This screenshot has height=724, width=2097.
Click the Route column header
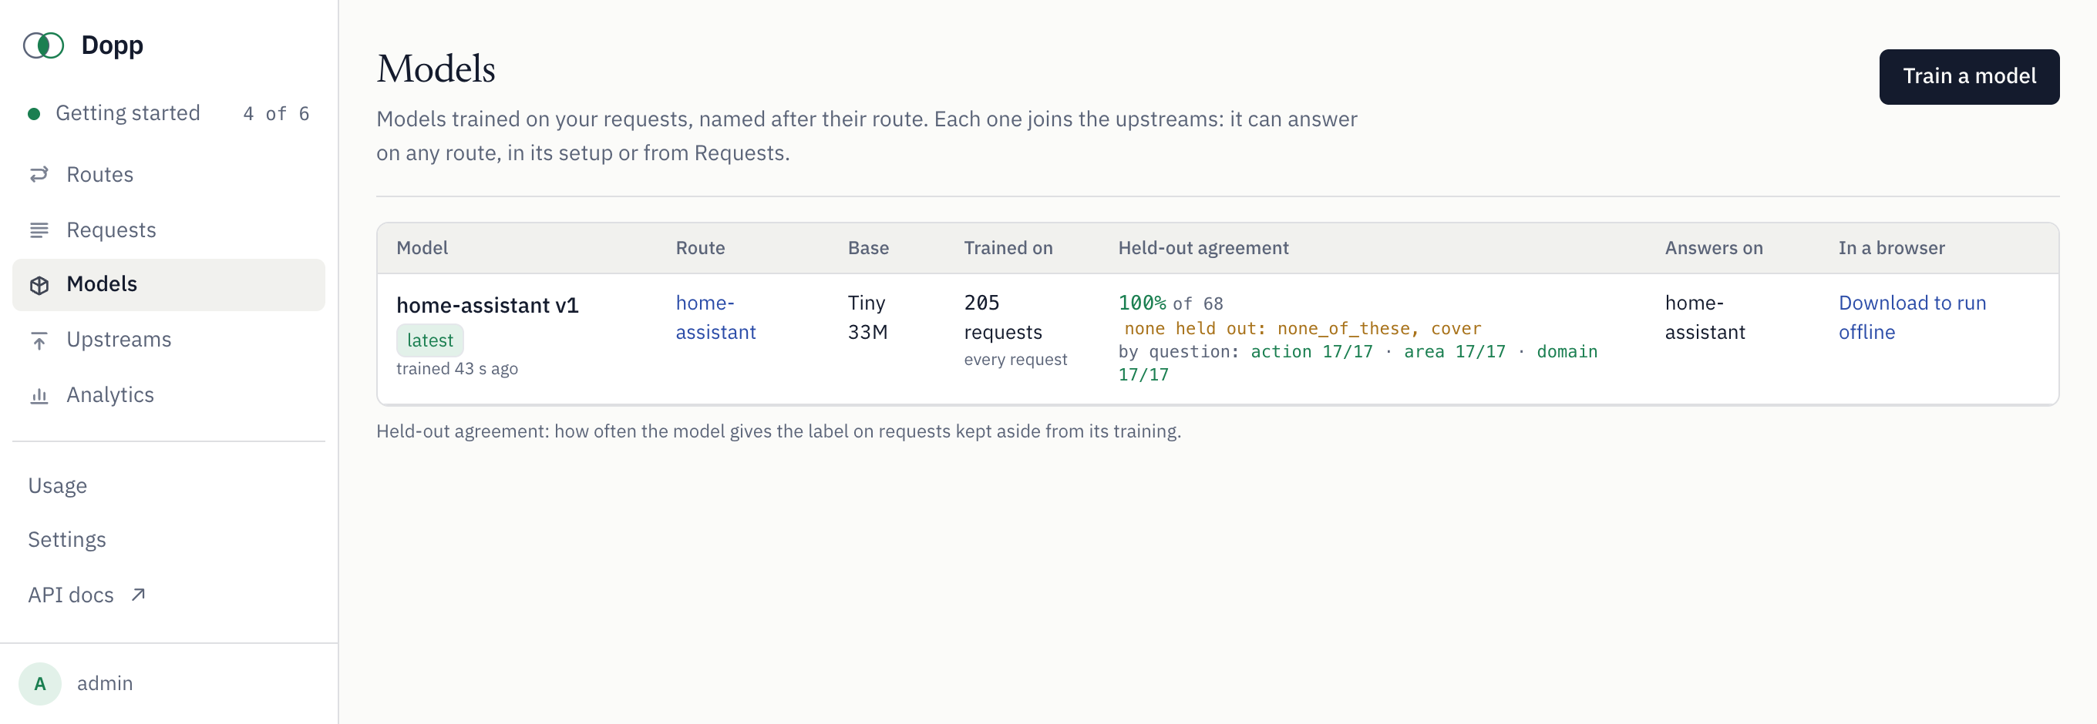(700, 248)
